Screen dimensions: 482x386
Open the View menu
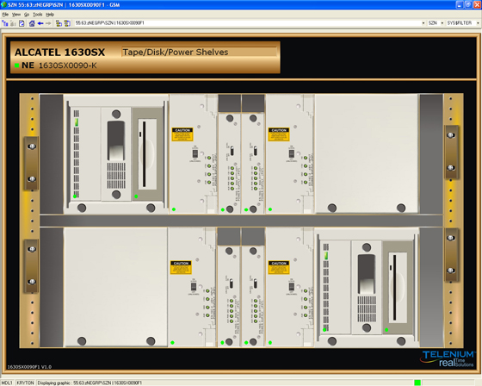(x=16, y=15)
